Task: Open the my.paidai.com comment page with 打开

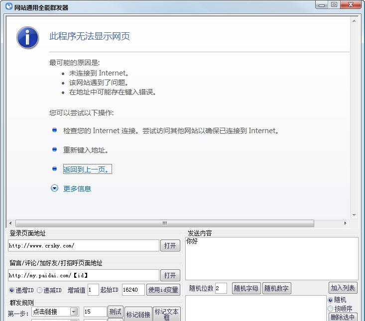Action: pos(170,275)
